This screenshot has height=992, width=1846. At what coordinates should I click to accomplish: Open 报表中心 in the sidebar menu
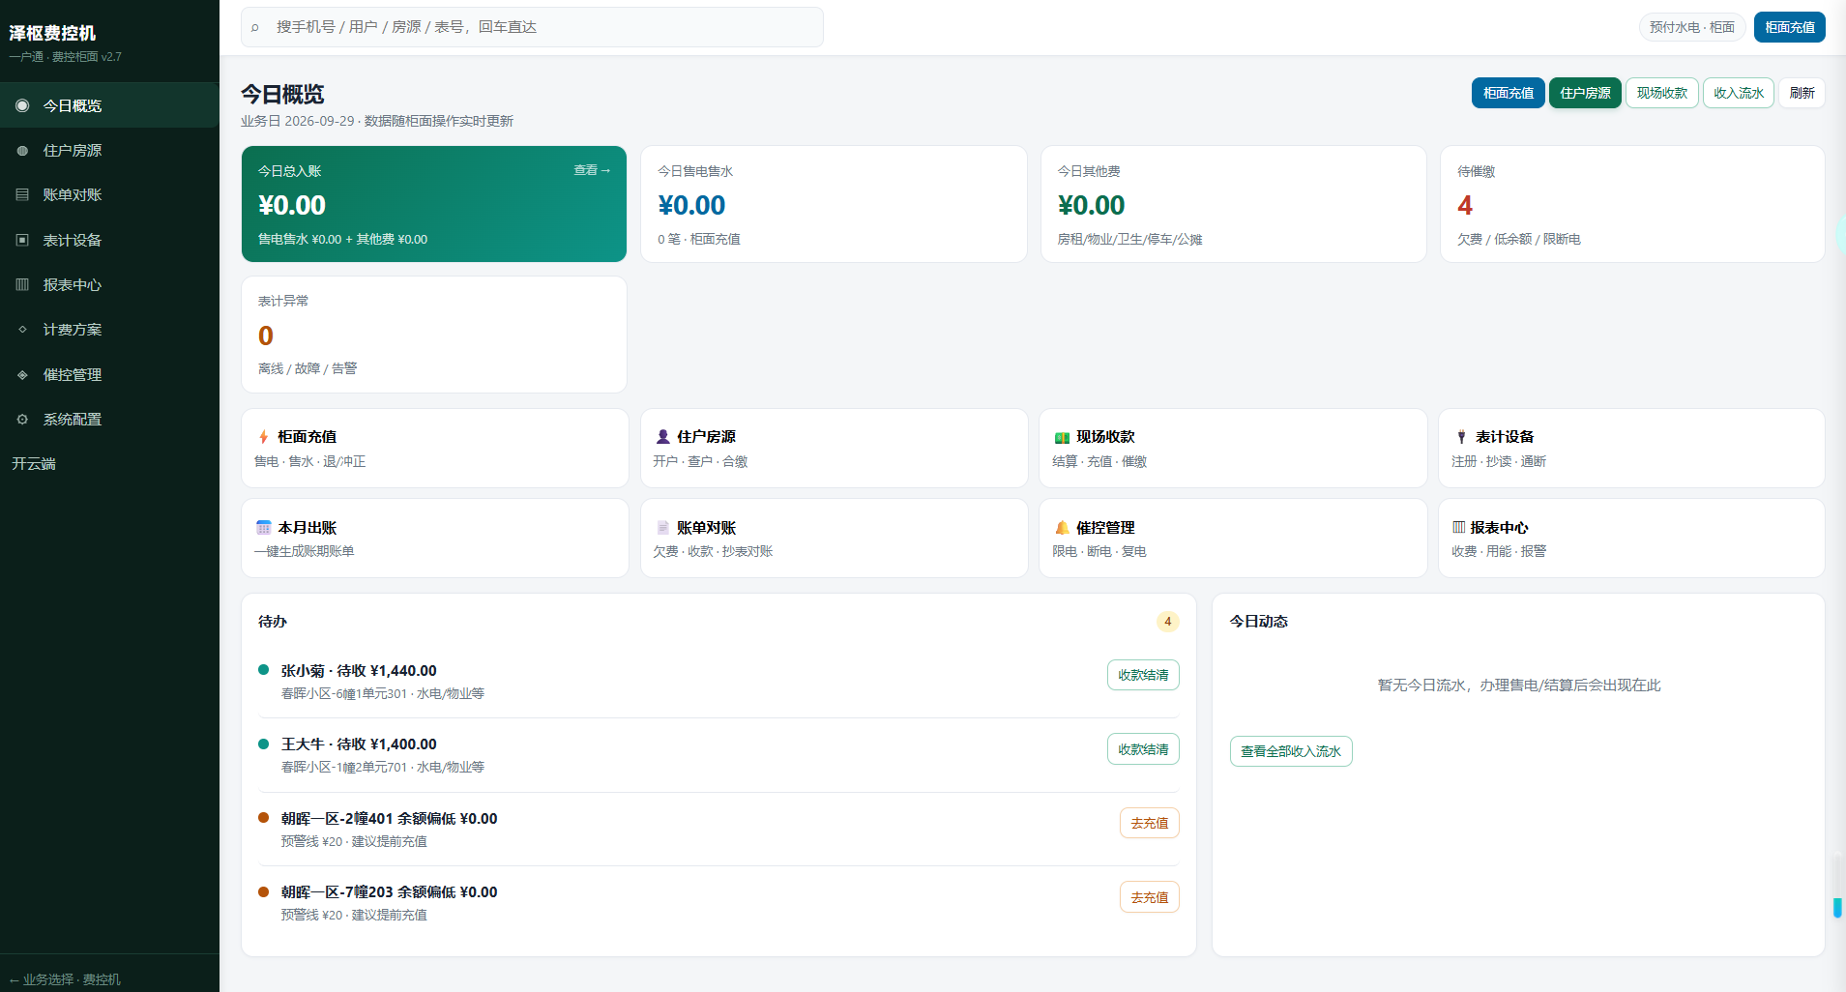[x=109, y=284]
